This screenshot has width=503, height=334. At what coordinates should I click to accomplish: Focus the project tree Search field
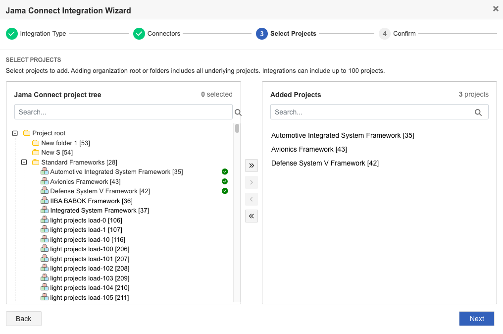point(123,112)
